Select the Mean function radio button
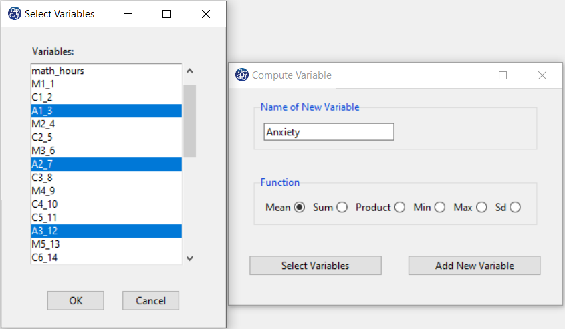The height and width of the screenshot is (329, 565). click(x=299, y=207)
